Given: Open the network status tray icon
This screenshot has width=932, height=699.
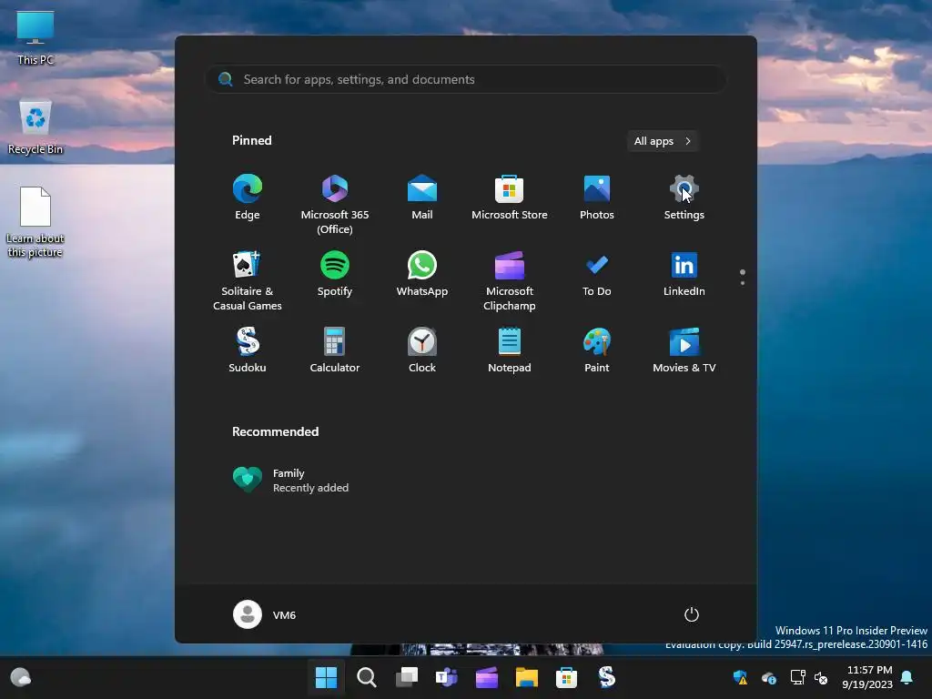Looking at the screenshot, I should pos(797,677).
